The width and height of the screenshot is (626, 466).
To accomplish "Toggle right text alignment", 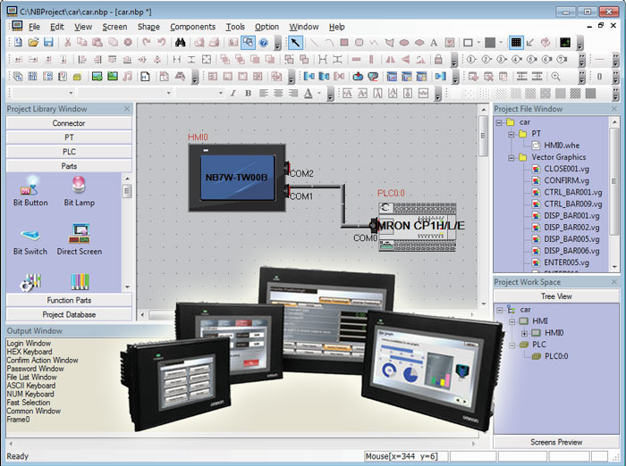I will click(293, 93).
